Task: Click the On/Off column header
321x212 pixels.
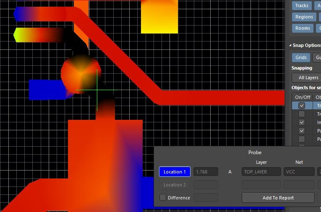Action: [303, 97]
